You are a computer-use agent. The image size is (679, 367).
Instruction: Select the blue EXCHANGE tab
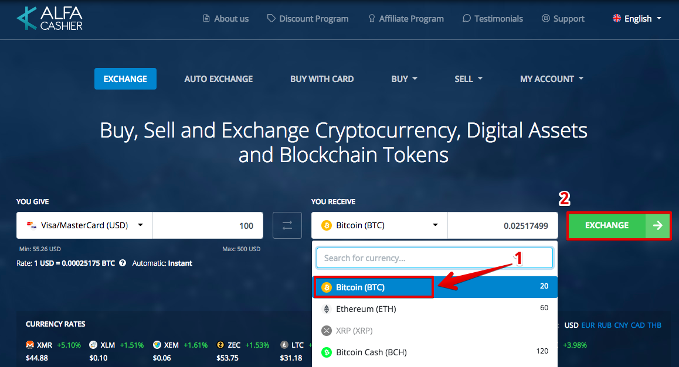(125, 78)
